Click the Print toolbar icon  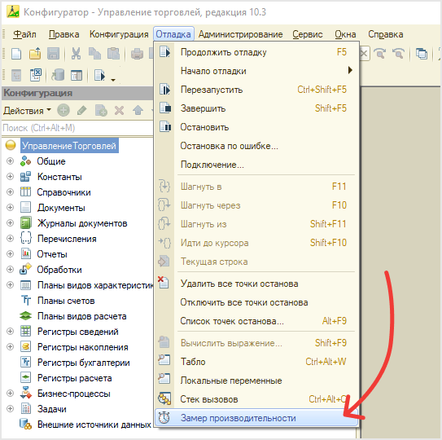point(137,53)
